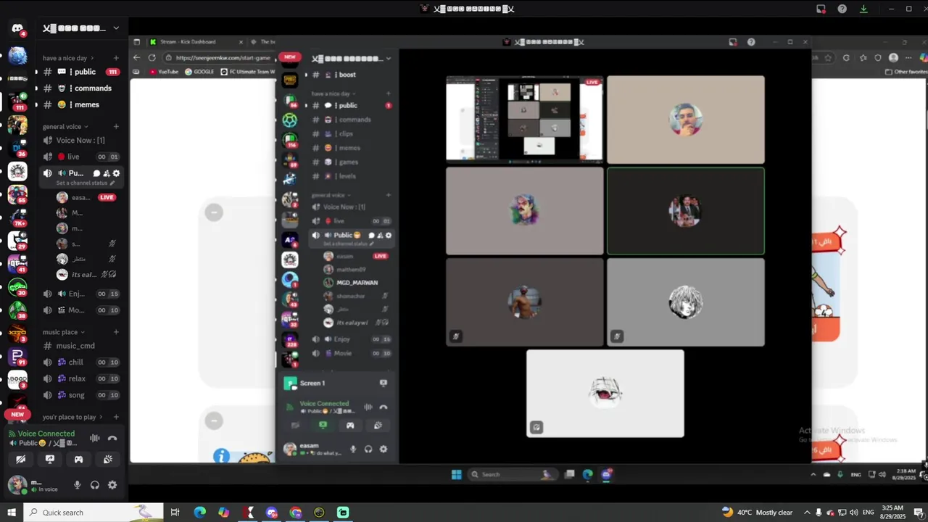
Task: Click refresh button in streamed browser
Action: (152, 57)
